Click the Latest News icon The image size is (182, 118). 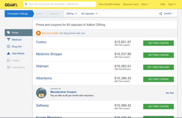pos(9,67)
